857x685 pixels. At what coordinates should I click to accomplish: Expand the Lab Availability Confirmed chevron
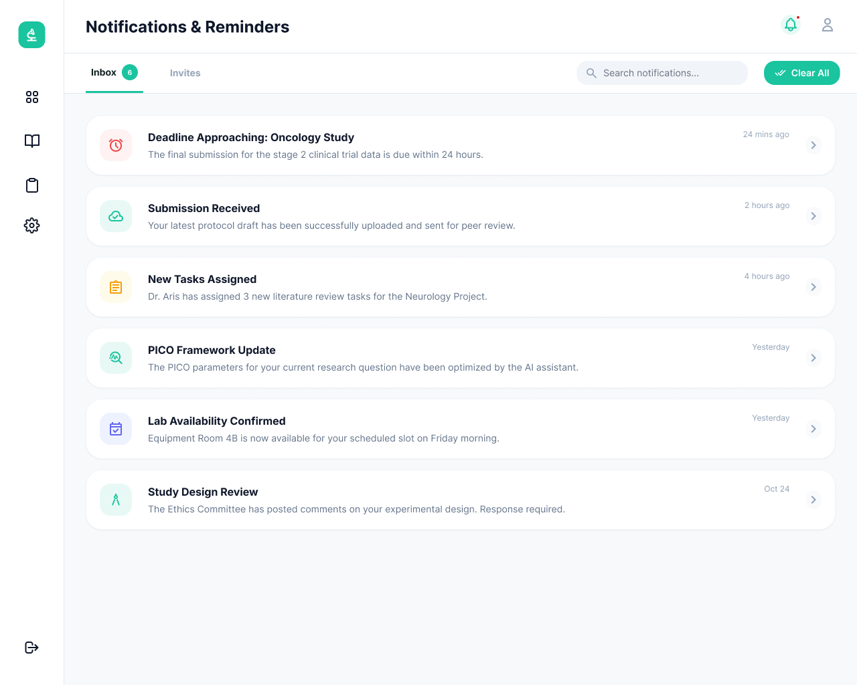[x=813, y=429]
